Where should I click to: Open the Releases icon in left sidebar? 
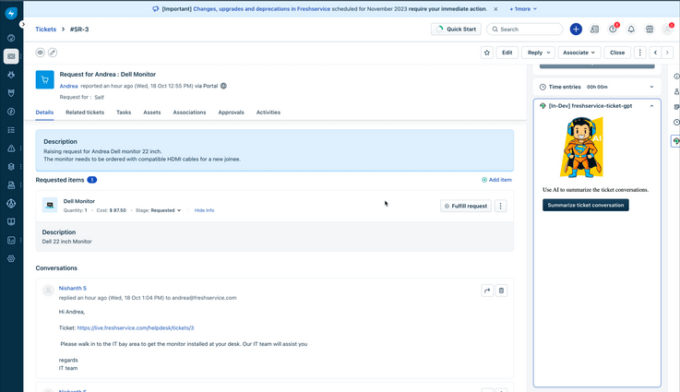[x=11, y=112]
